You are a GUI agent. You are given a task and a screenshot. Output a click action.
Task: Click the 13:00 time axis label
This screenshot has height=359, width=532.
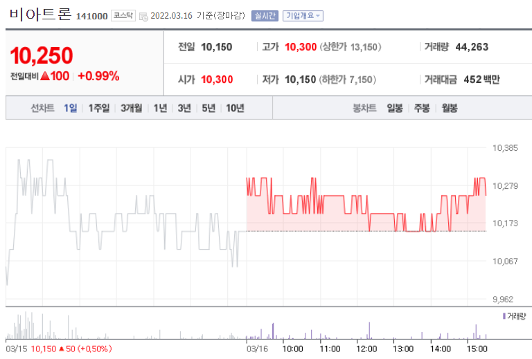403,349
